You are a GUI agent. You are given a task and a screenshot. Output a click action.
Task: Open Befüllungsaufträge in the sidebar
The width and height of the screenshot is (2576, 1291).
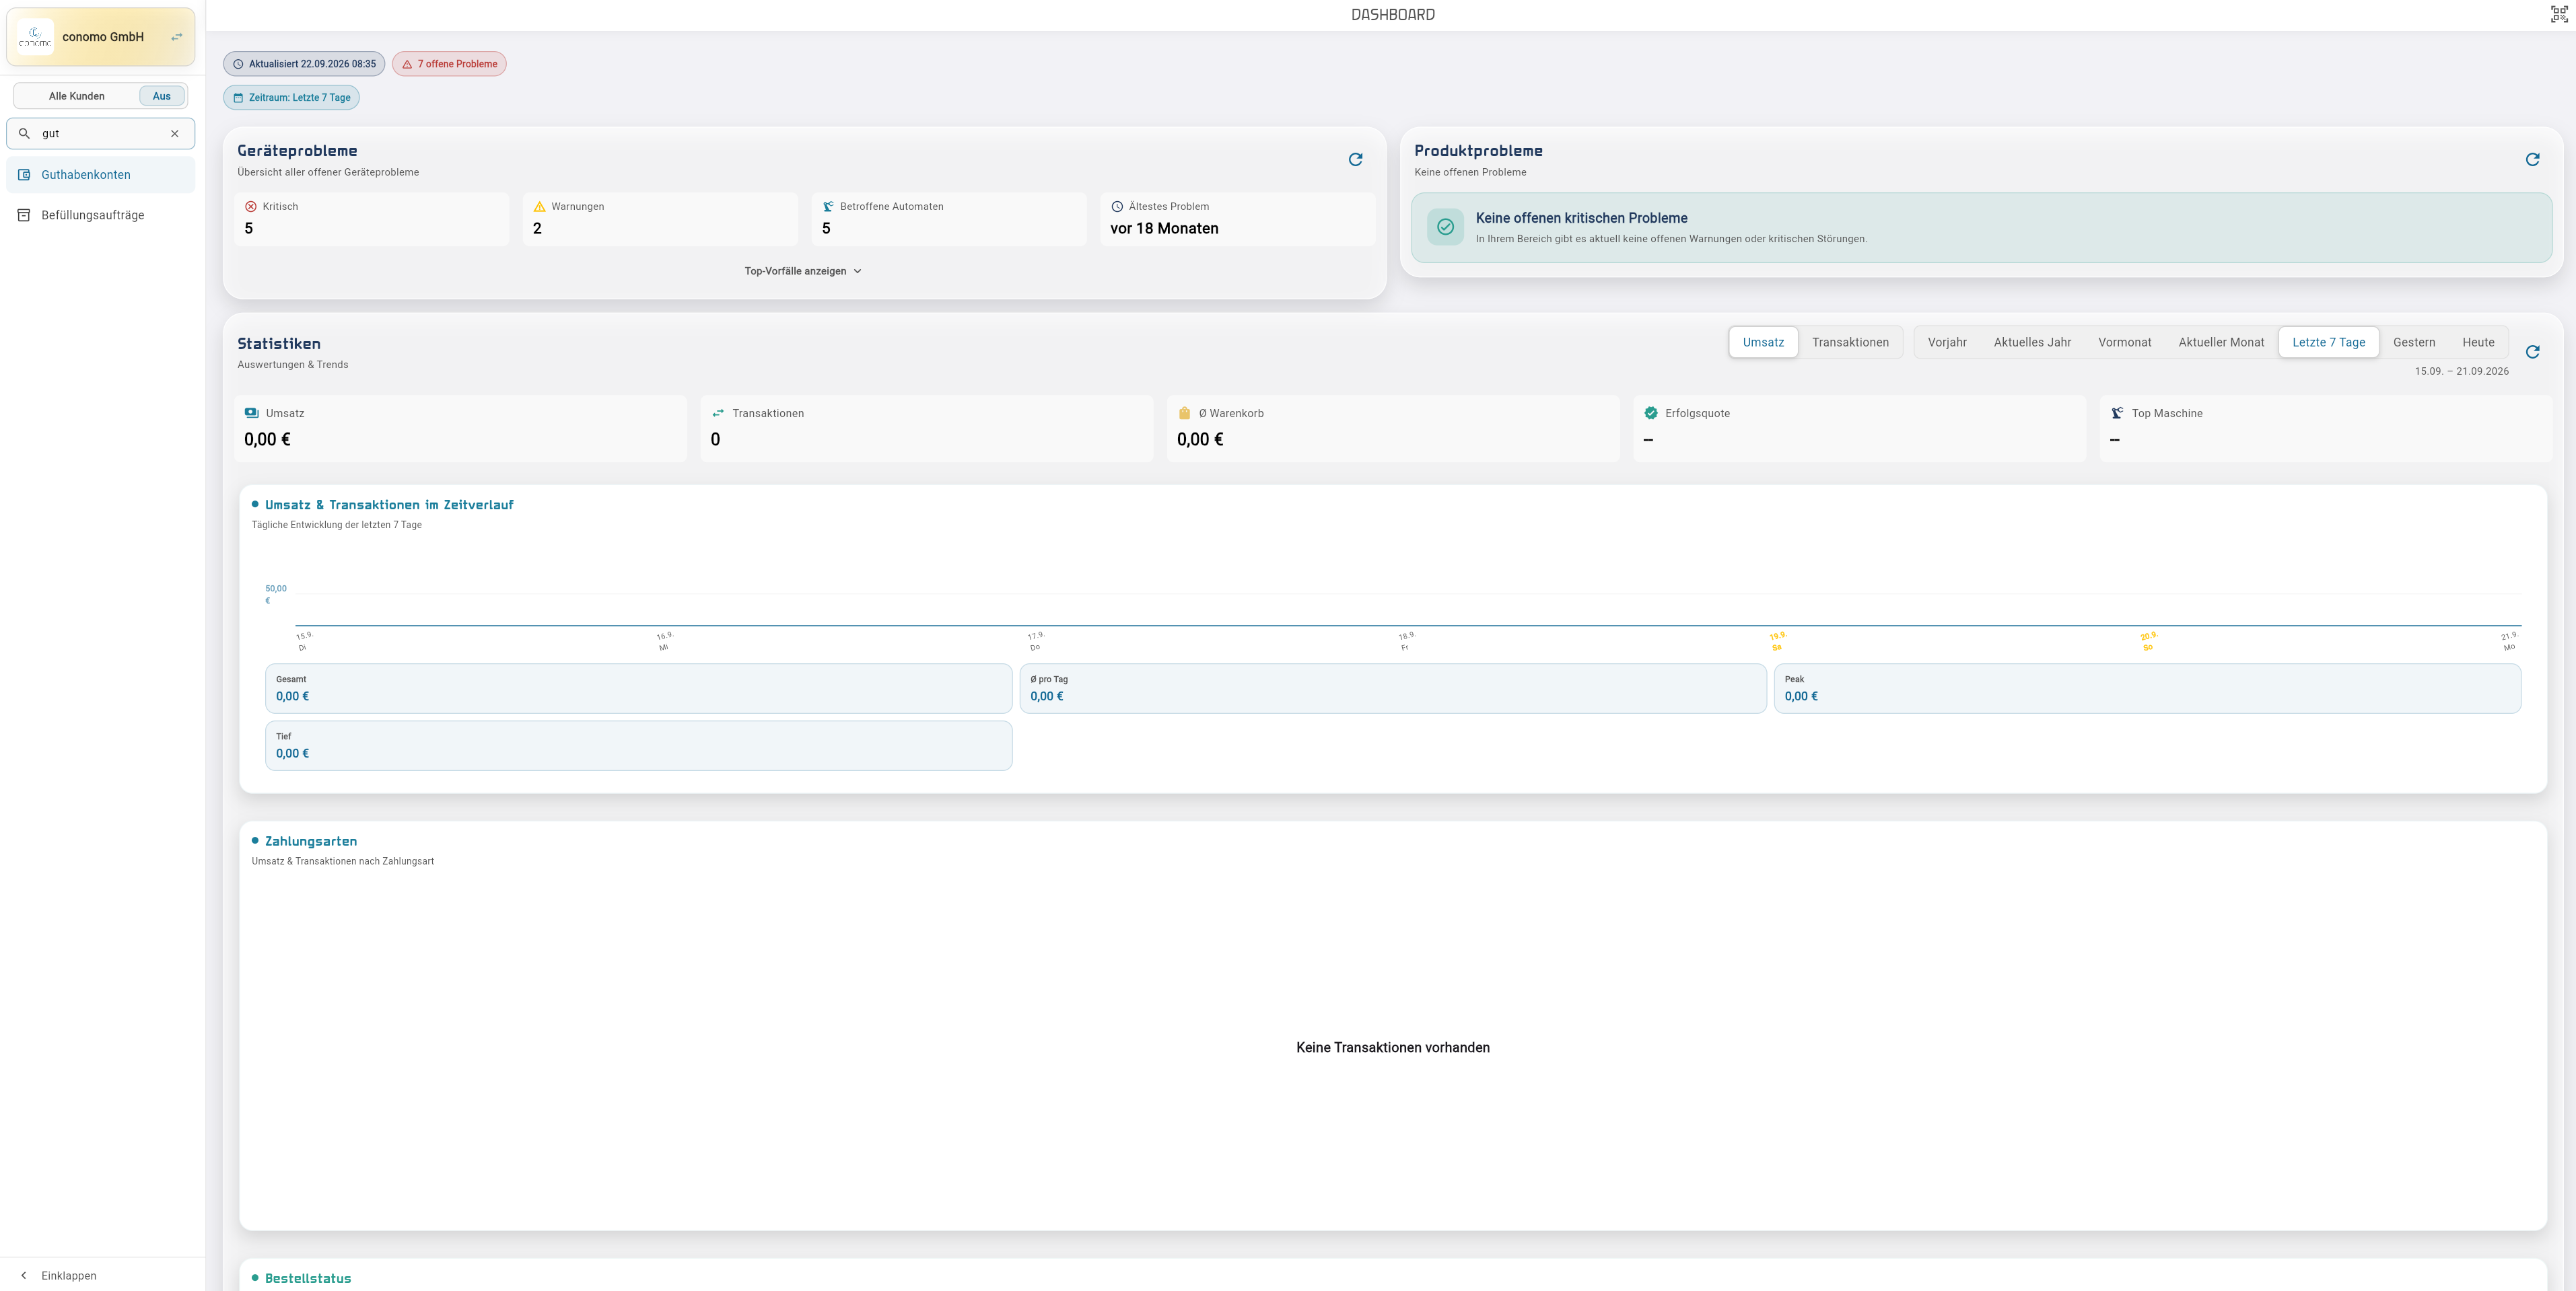[x=101, y=215]
